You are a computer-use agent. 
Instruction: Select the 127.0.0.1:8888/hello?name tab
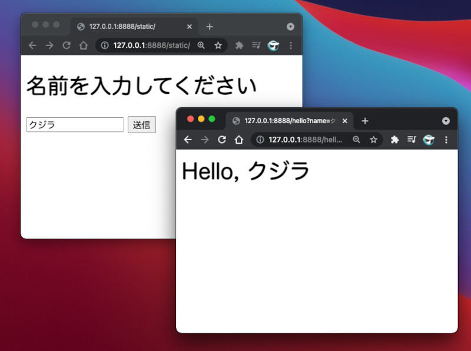(289, 121)
